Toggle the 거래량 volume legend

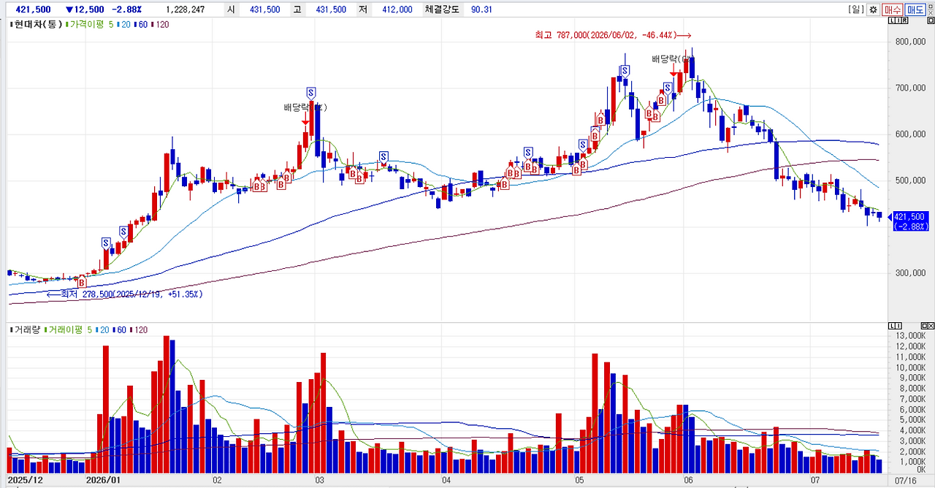pyautogui.click(x=26, y=330)
